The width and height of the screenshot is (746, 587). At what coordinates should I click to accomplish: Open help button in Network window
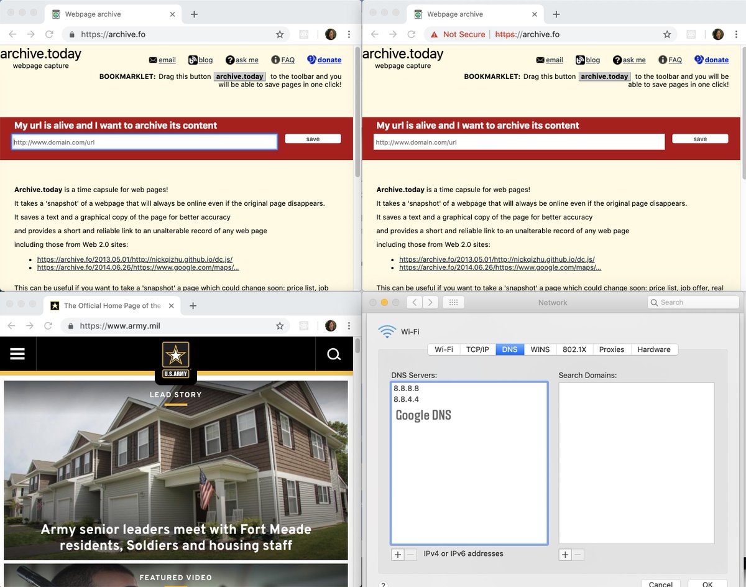384,585
